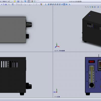
Task: Select the large knob in top view
Action: (x=29, y=24)
